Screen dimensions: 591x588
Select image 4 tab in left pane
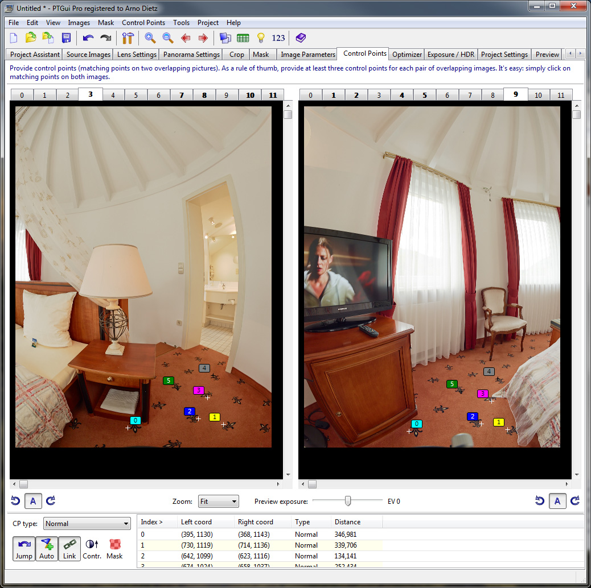pos(113,95)
